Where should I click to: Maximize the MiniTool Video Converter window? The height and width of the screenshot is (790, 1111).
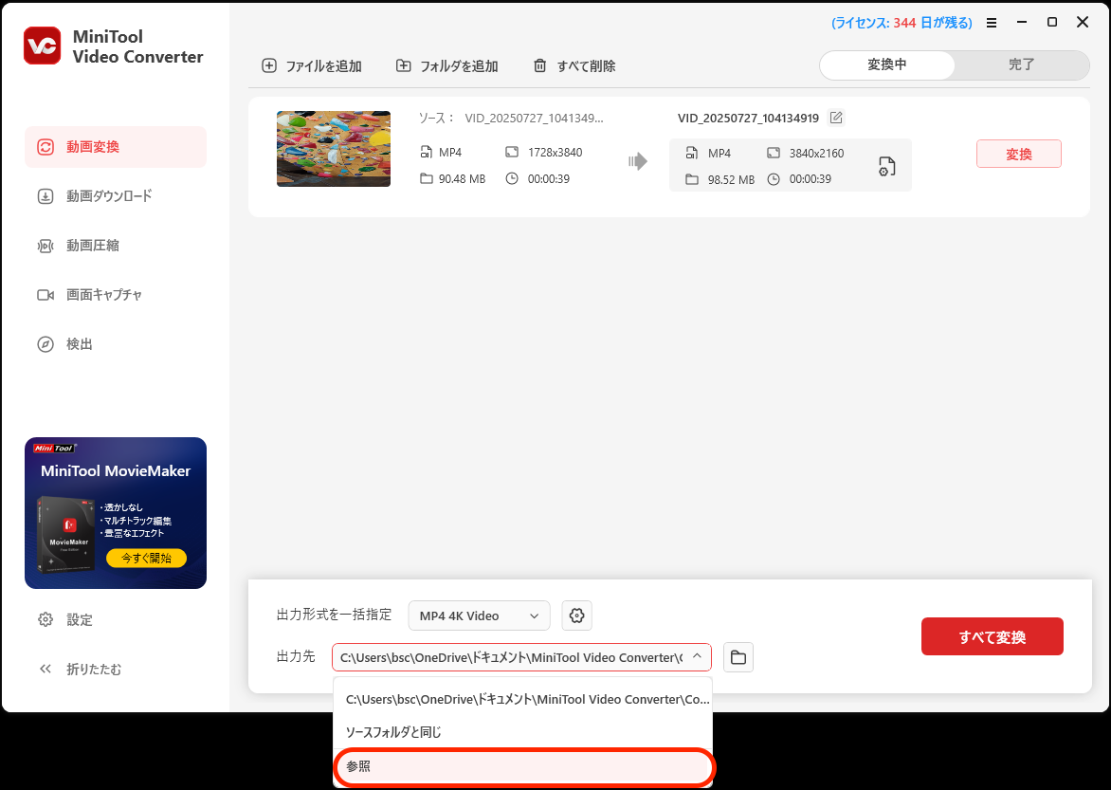pyautogui.click(x=1052, y=22)
